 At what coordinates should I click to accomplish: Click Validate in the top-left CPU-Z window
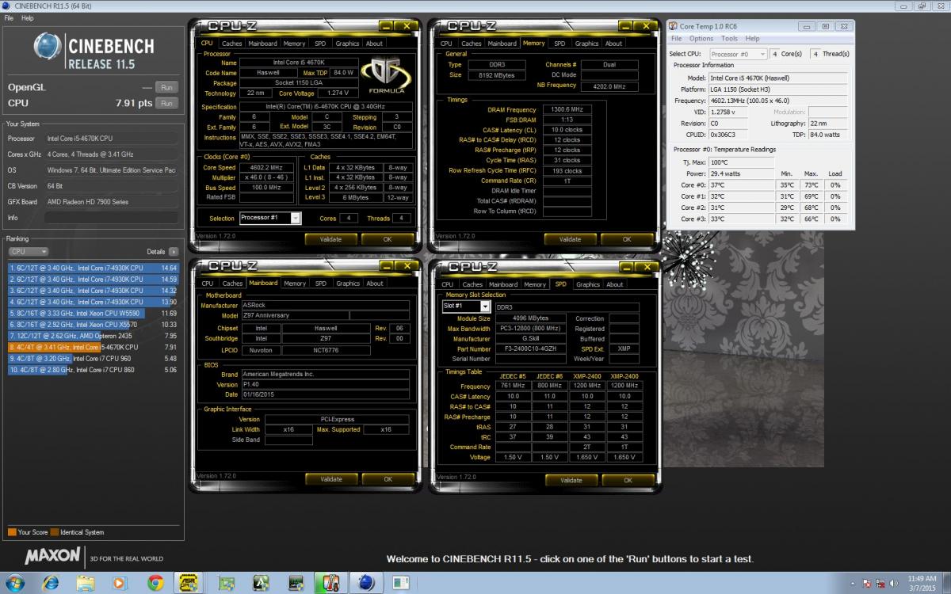[x=330, y=238]
